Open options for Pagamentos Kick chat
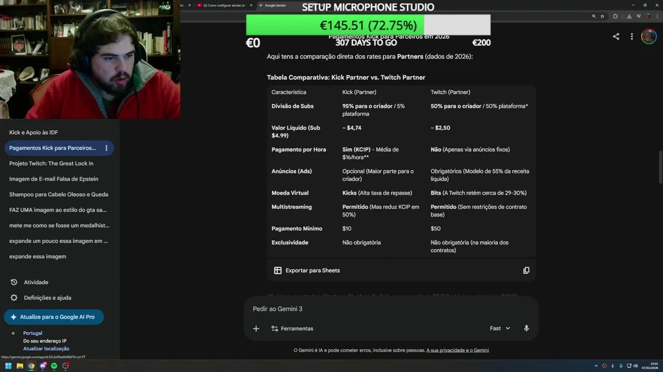 106,148
